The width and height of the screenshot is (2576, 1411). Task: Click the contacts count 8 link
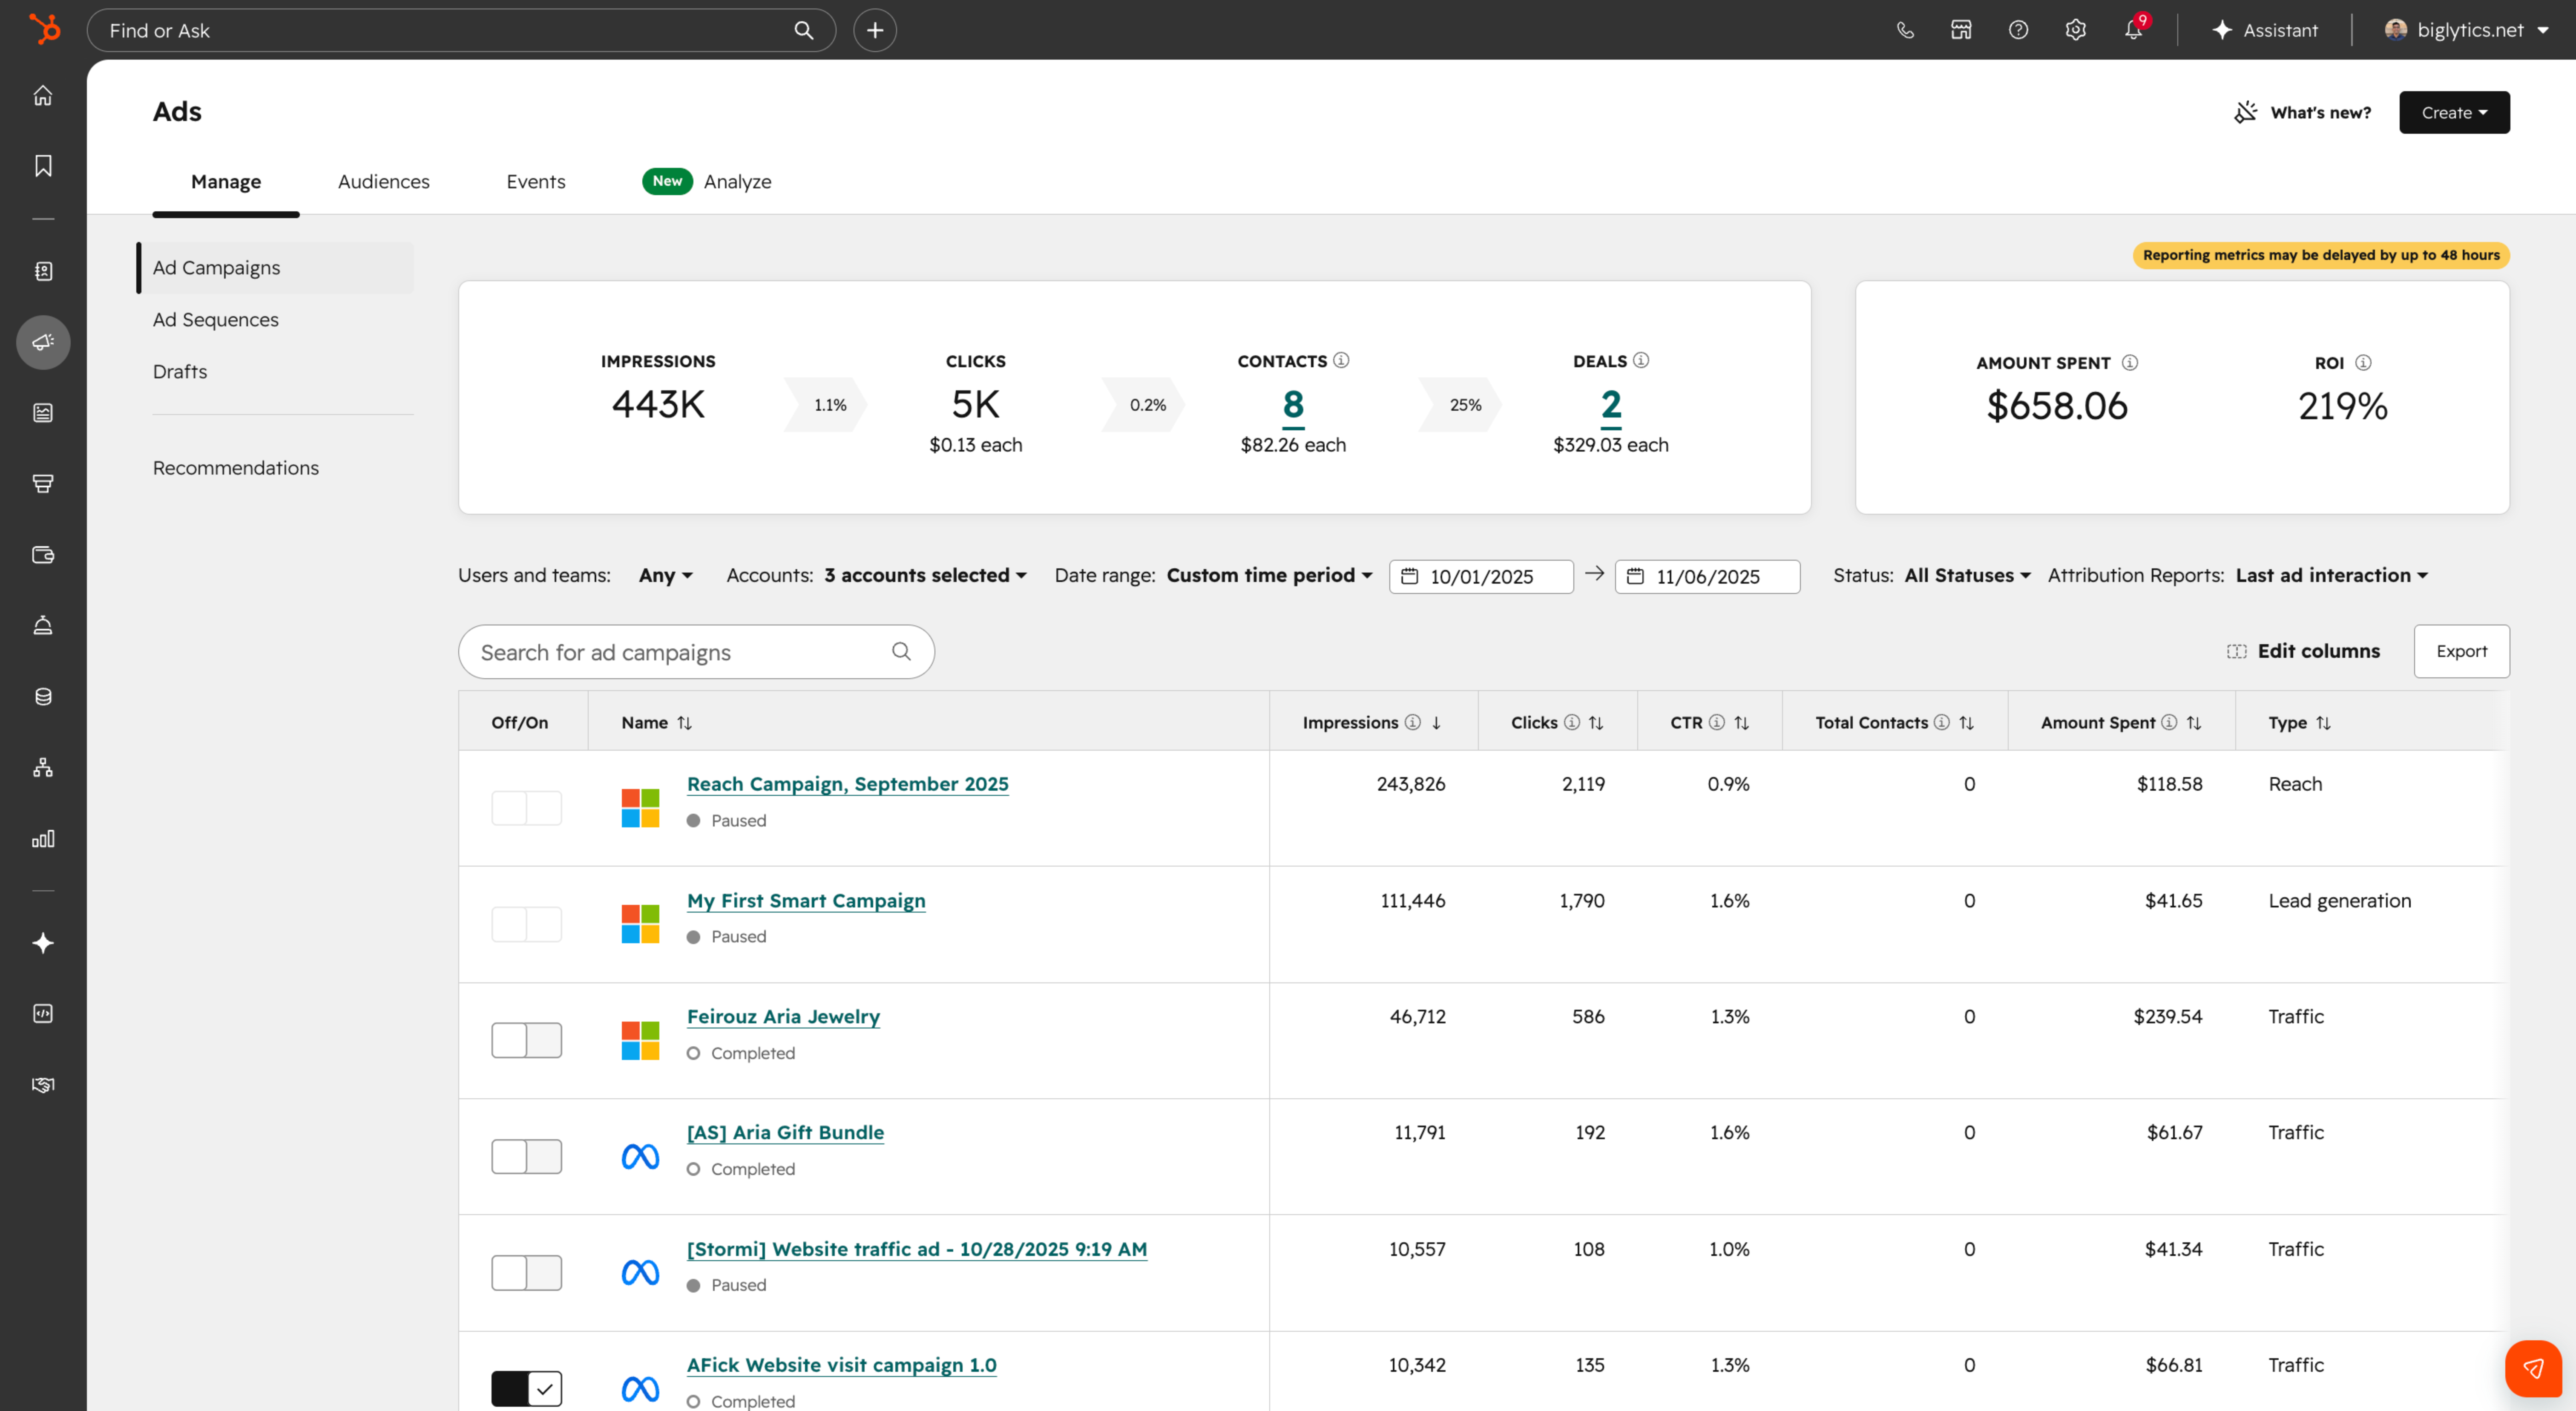click(x=1293, y=405)
